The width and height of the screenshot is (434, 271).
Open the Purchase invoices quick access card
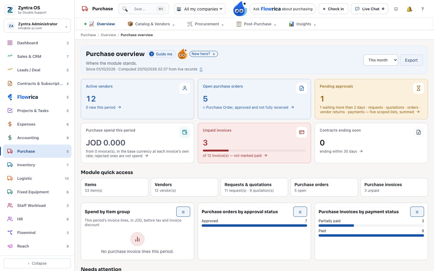pyautogui.click(x=394, y=187)
